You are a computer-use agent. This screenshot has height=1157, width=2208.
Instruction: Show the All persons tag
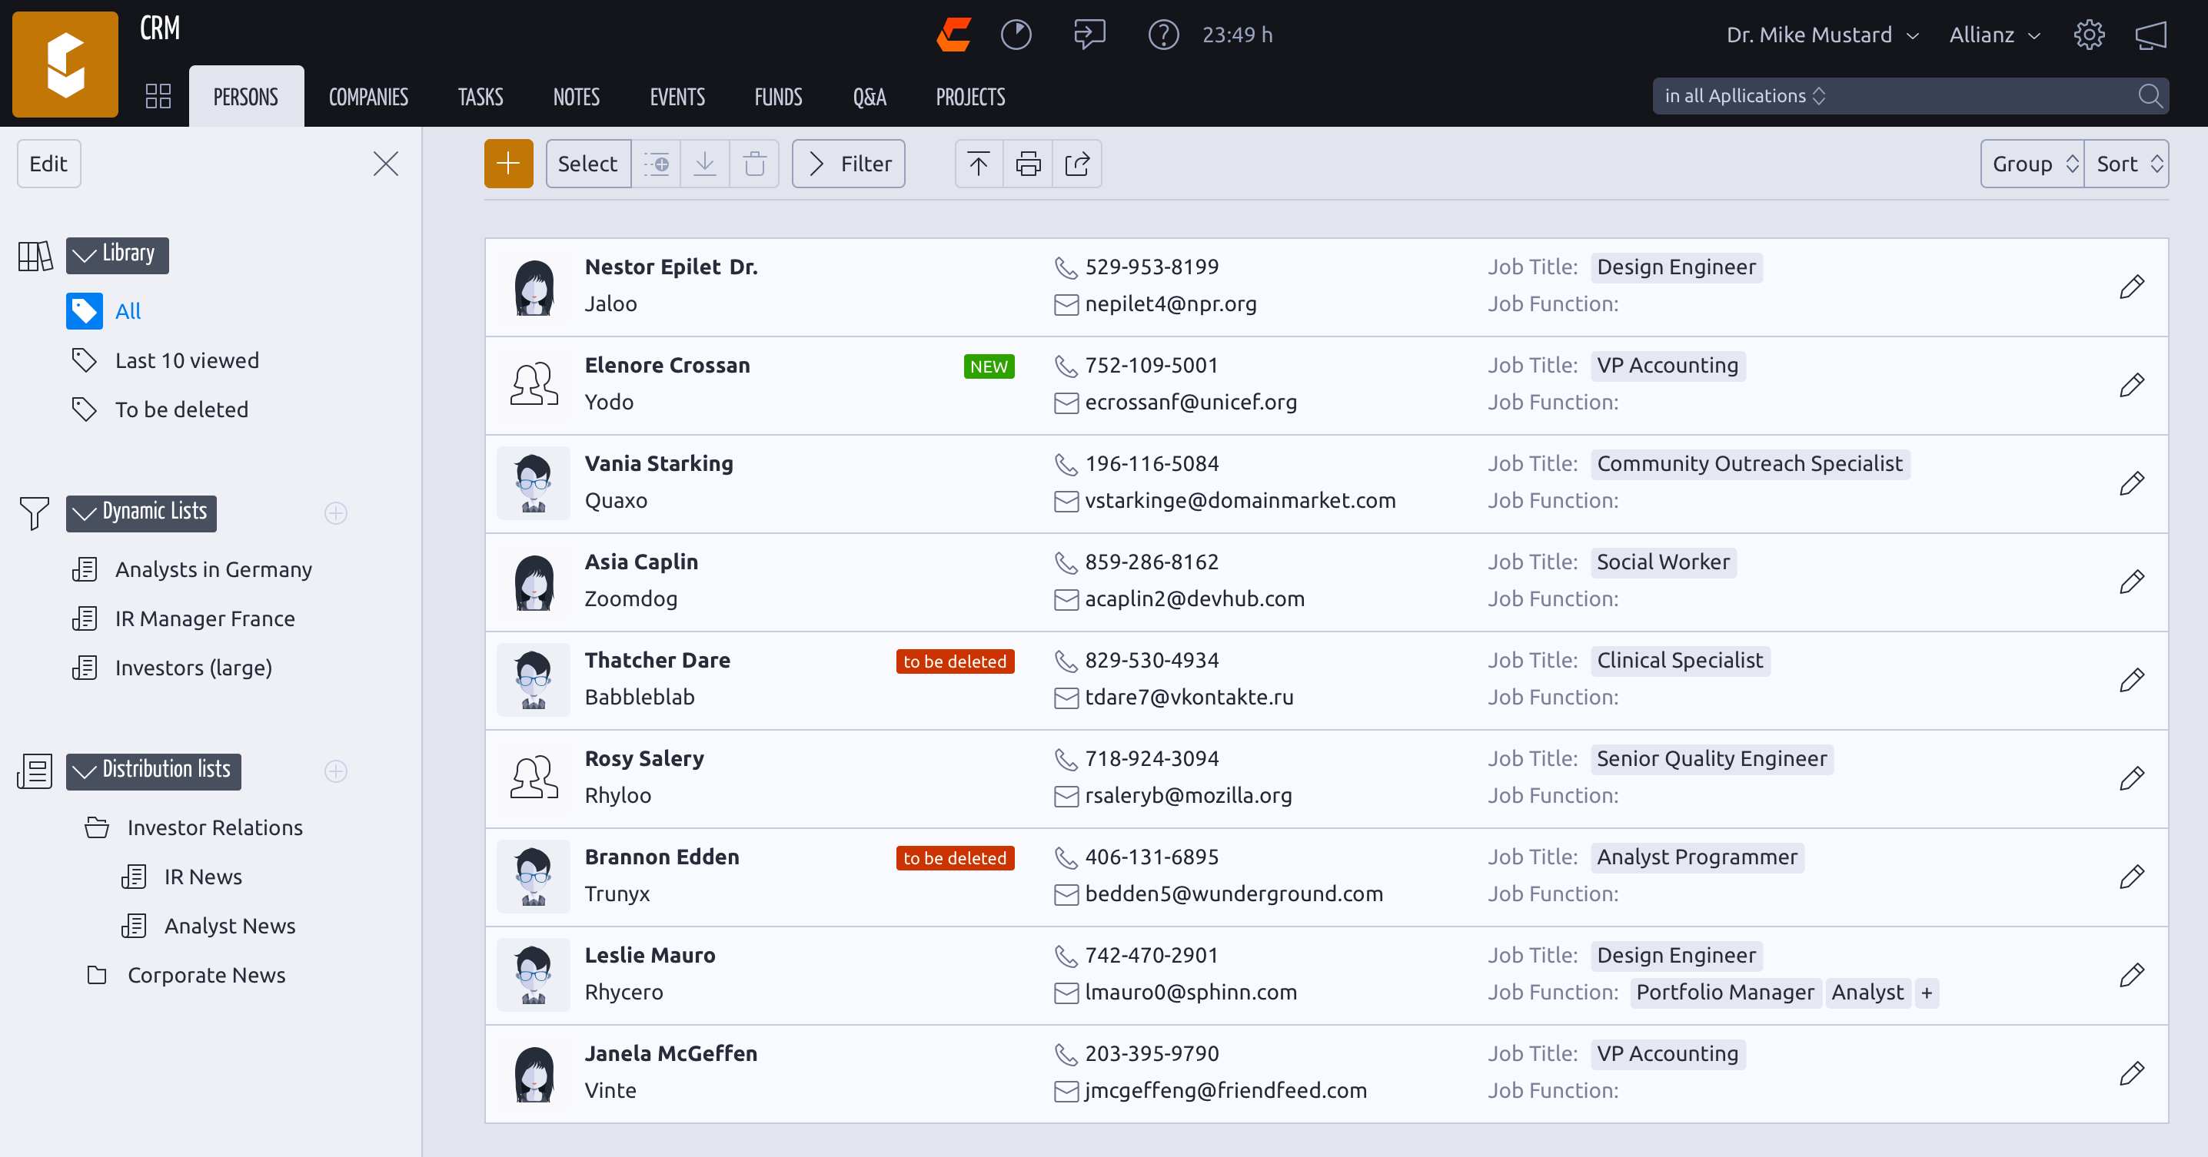pyautogui.click(x=105, y=311)
